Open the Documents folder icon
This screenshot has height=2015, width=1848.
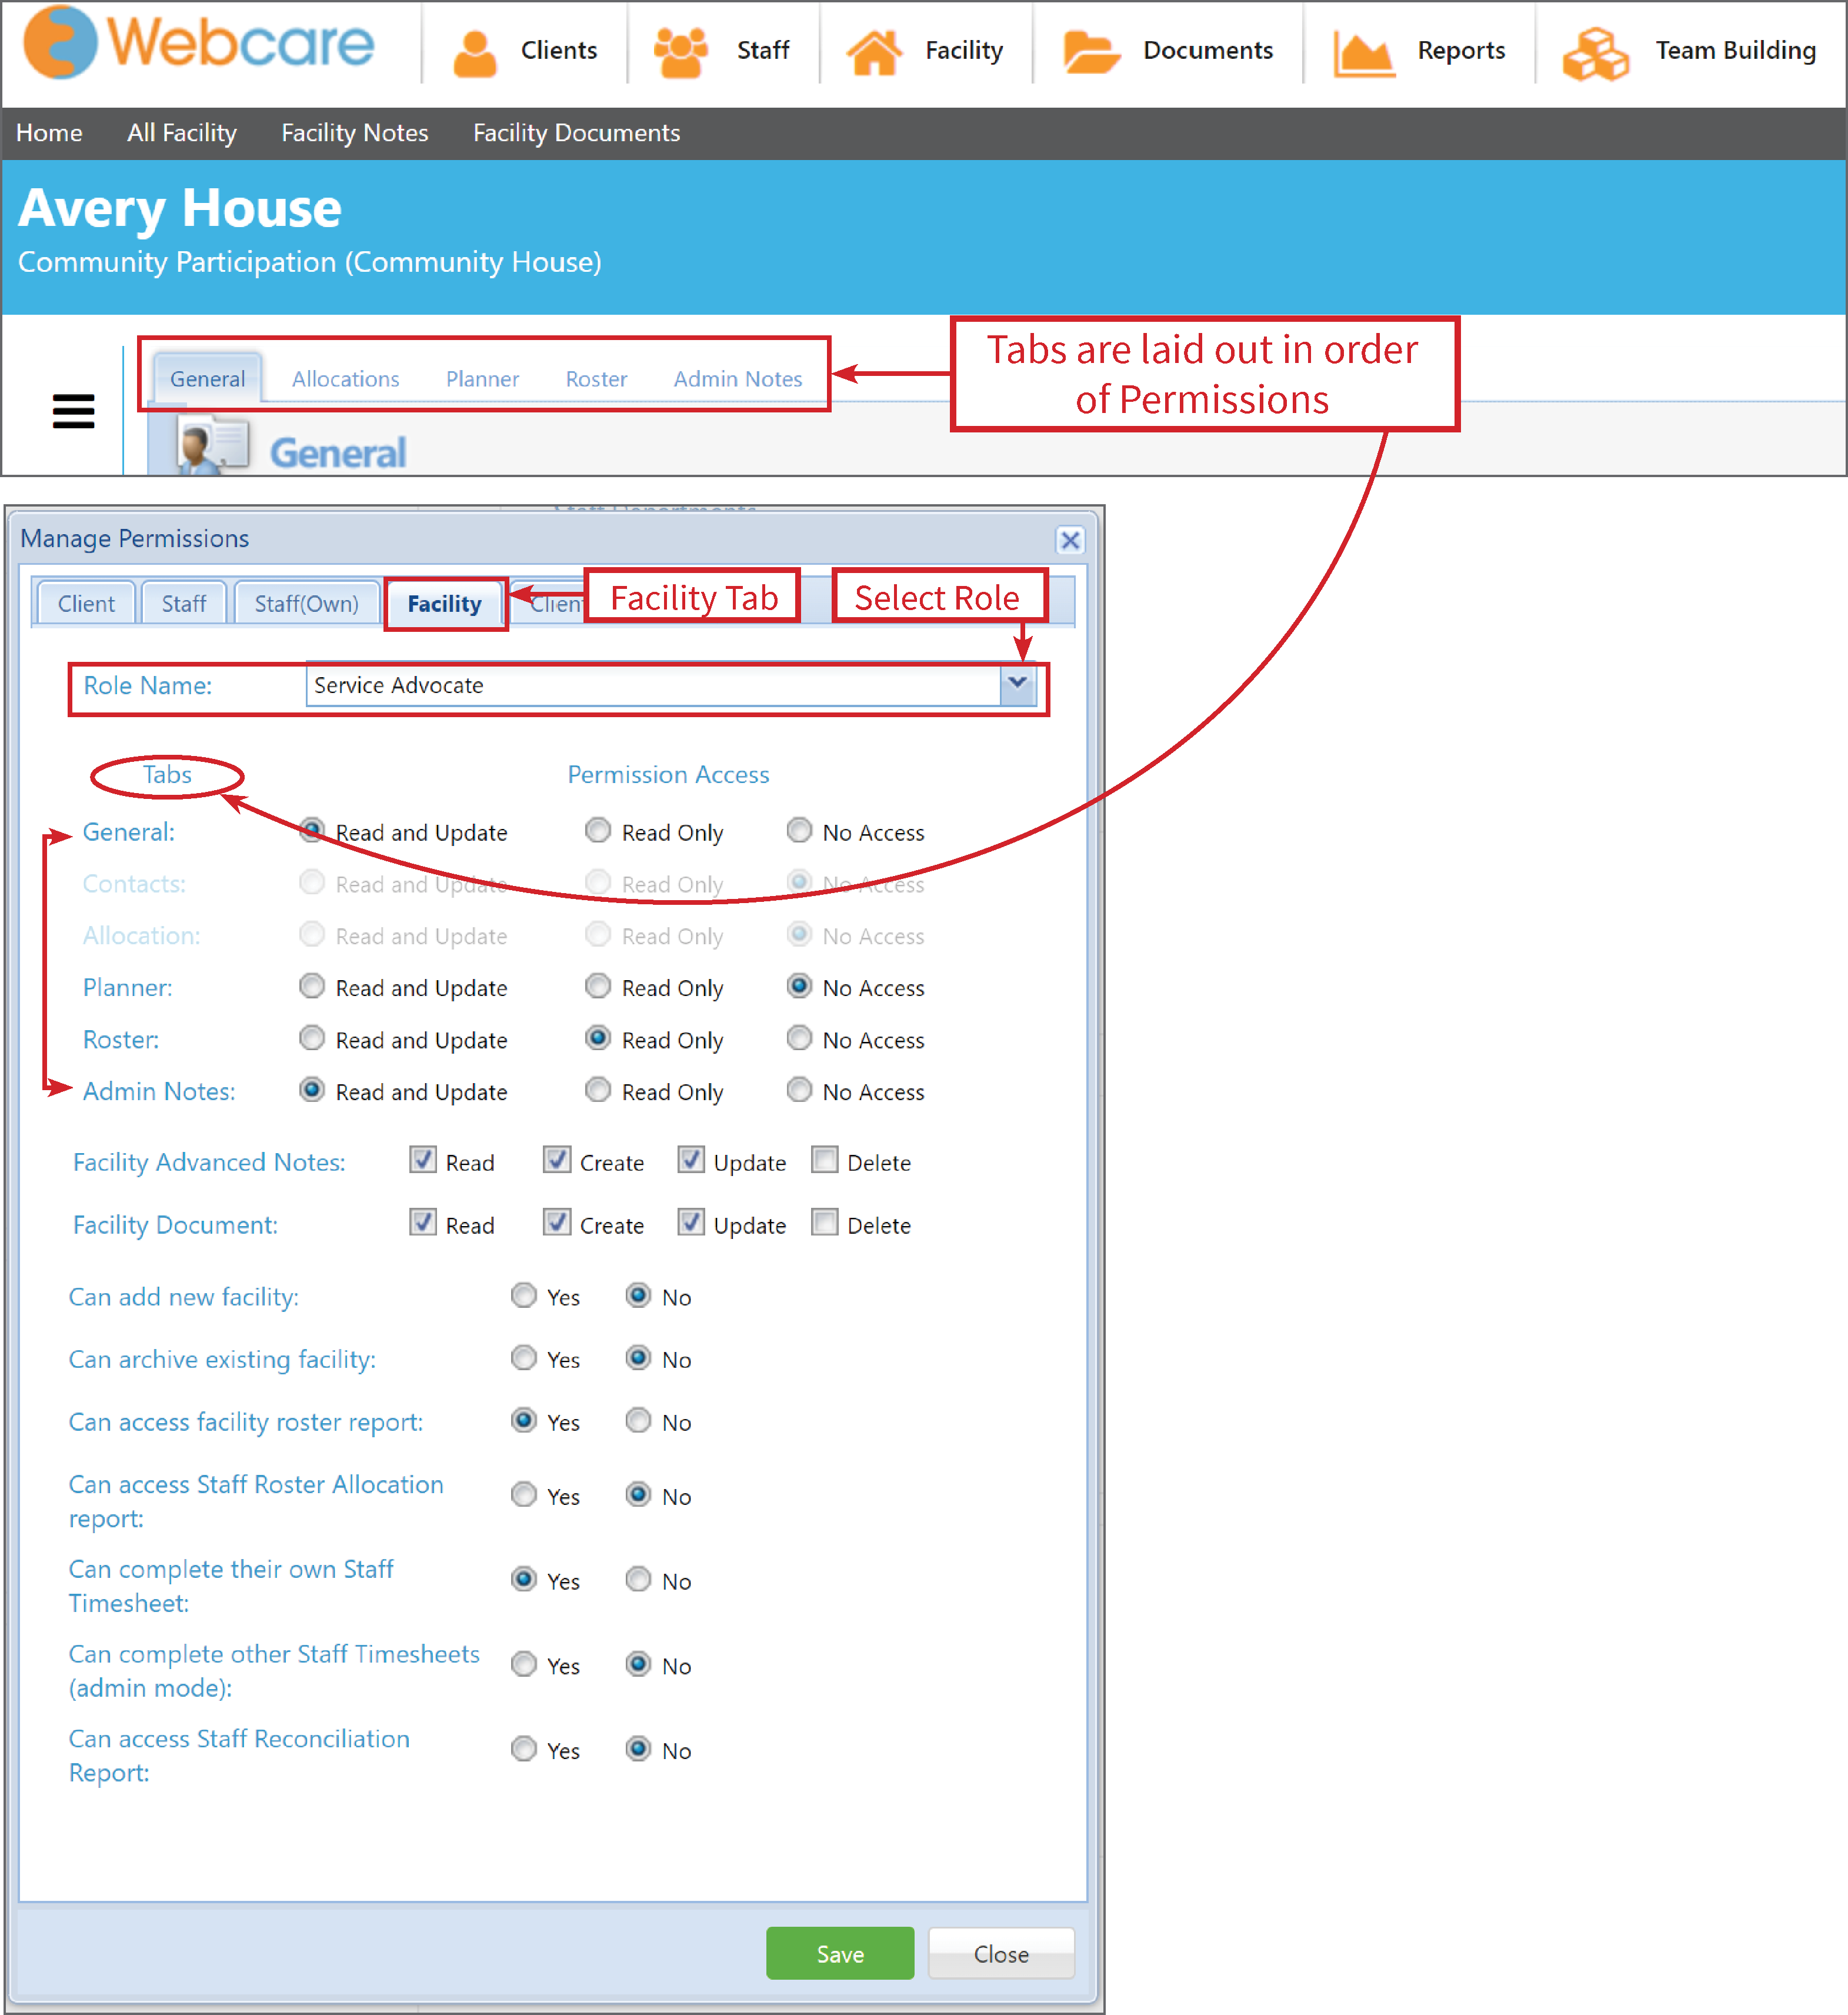tap(1090, 52)
